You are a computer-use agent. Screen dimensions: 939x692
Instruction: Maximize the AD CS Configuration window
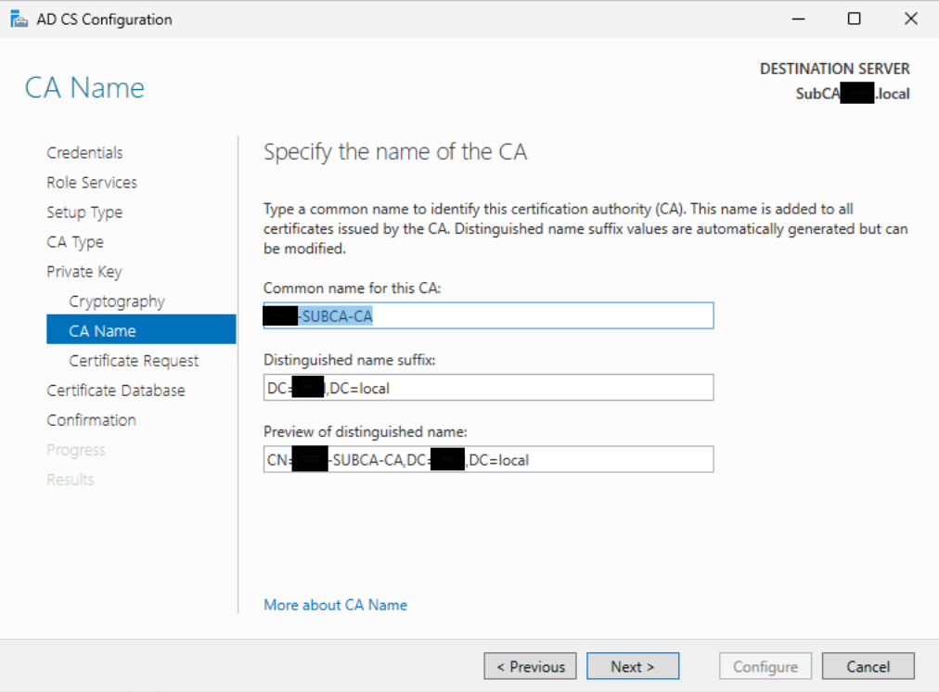point(854,19)
